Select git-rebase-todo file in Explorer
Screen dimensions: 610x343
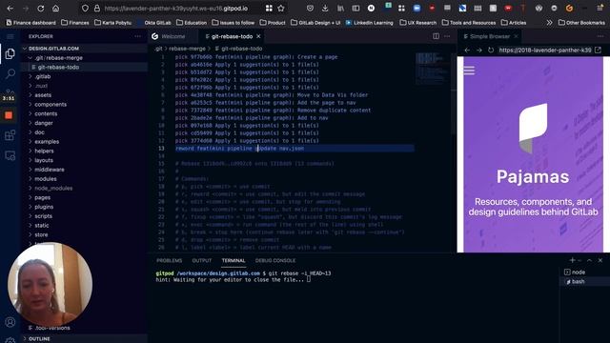click(x=58, y=68)
